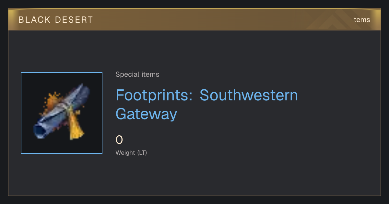Click the open end of the scroll icon
Image resolution: width=389 pixels, height=204 pixels.
pos(40,130)
